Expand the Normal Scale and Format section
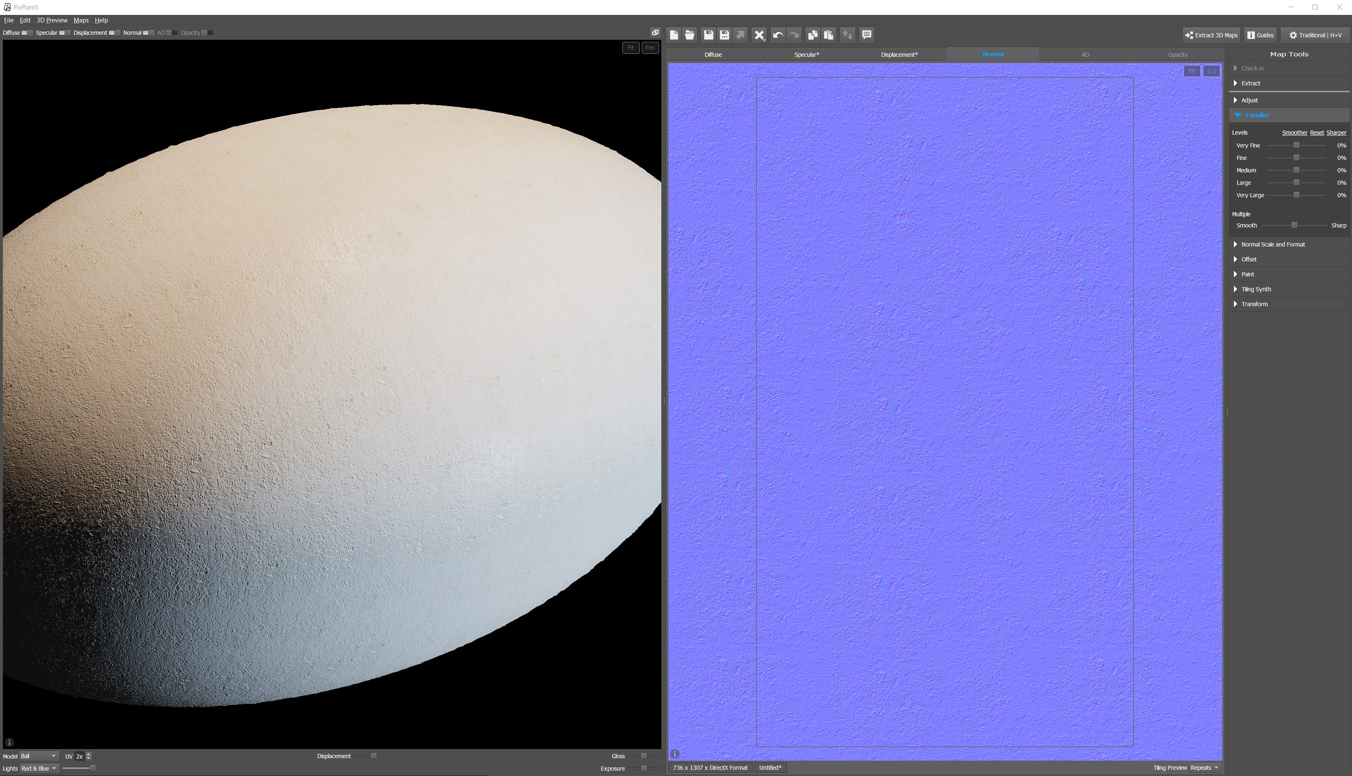The image size is (1352, 776). point(1289,244)
